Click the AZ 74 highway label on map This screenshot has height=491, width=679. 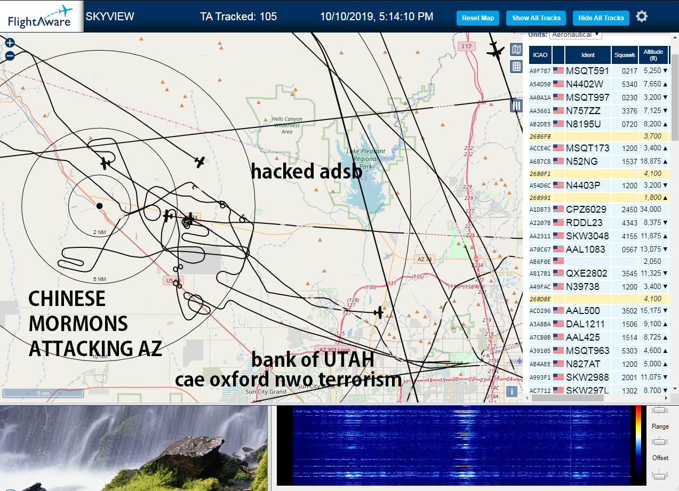425,259
